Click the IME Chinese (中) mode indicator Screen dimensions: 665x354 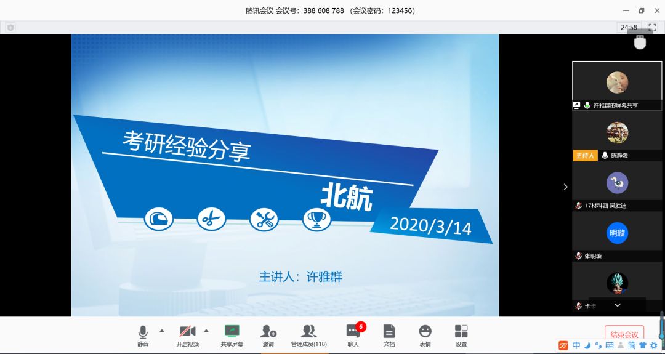(576, 345)
